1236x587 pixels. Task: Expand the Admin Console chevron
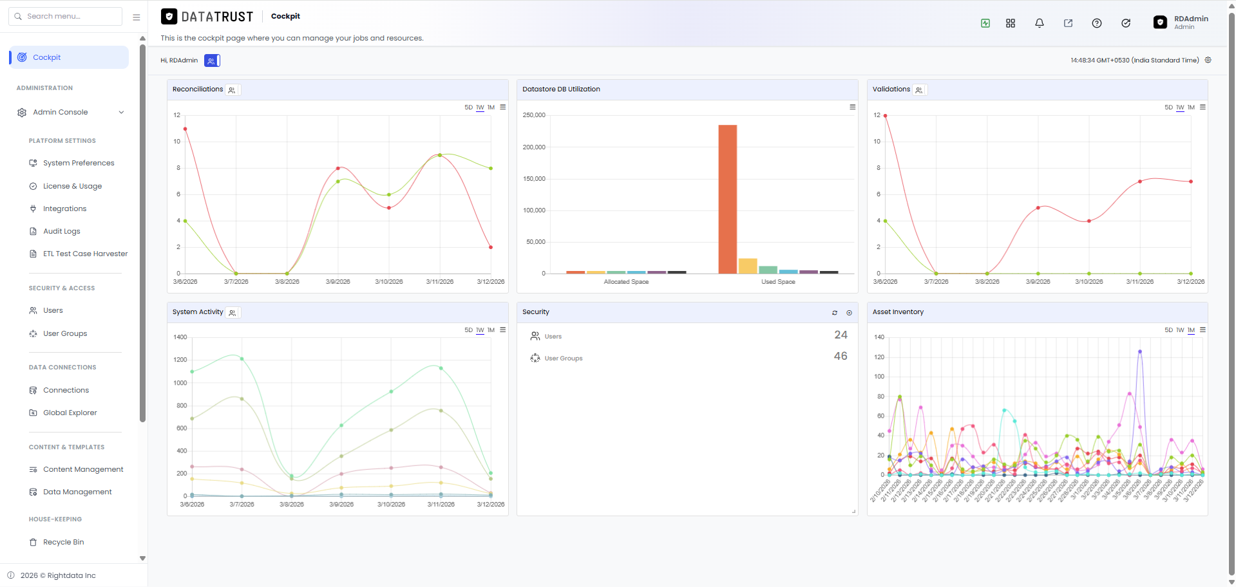click(121, 112)
